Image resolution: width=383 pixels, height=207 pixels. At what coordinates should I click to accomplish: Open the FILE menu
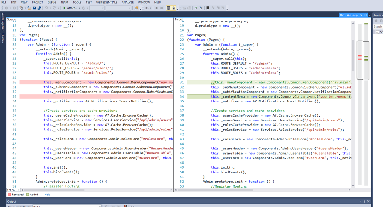click(4, 3)
